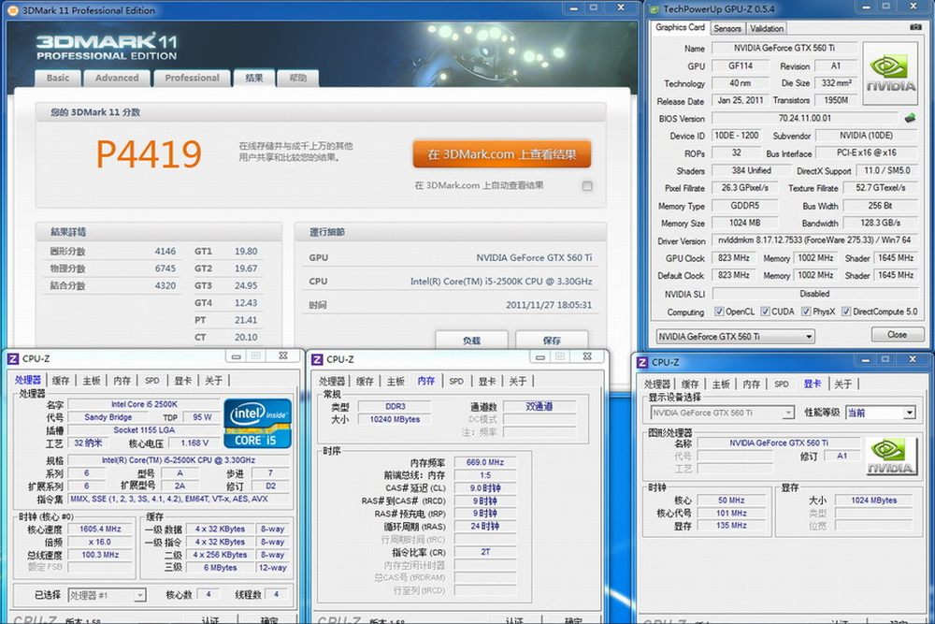
Task: Open the performance level dropdown in CPU-Z
Action: click(881, 413)
